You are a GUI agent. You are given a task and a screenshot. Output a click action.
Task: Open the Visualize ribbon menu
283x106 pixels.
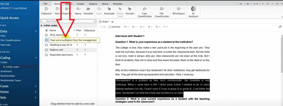88,11
